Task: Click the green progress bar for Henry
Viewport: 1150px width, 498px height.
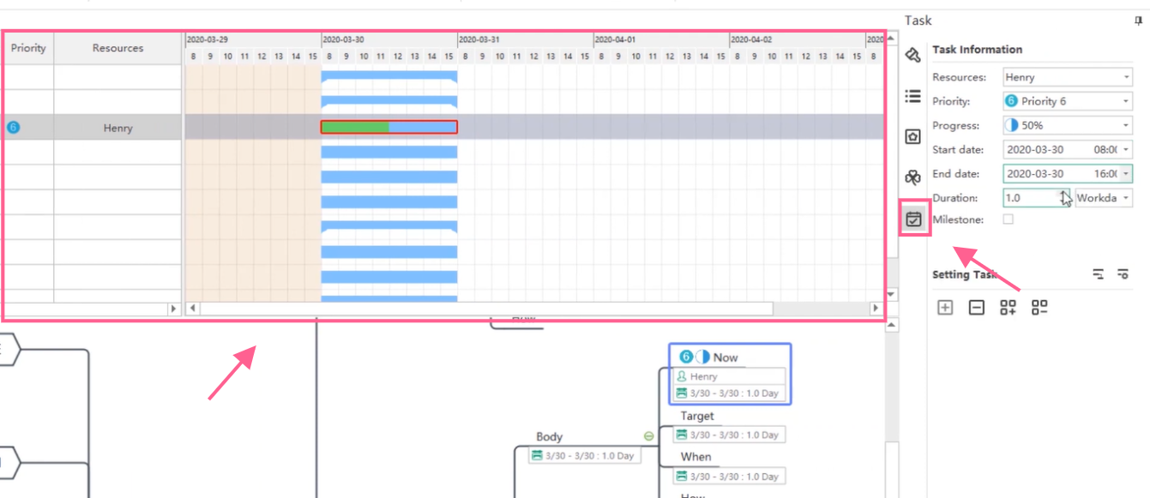Action: (355, 127)
